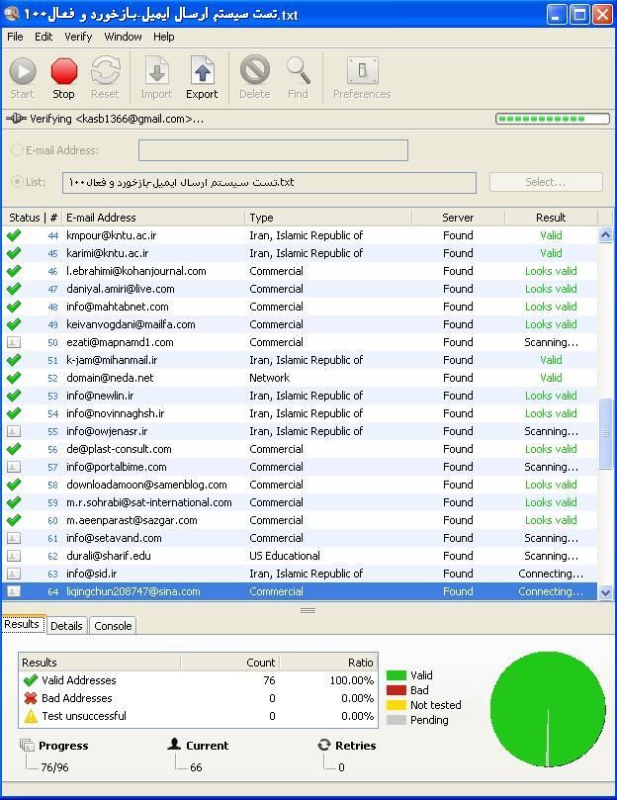Viewport: 617px width, 800px height.
Task: Select row de@plast-consult.com
Action: pyautogui.click(x=300, y=449)
